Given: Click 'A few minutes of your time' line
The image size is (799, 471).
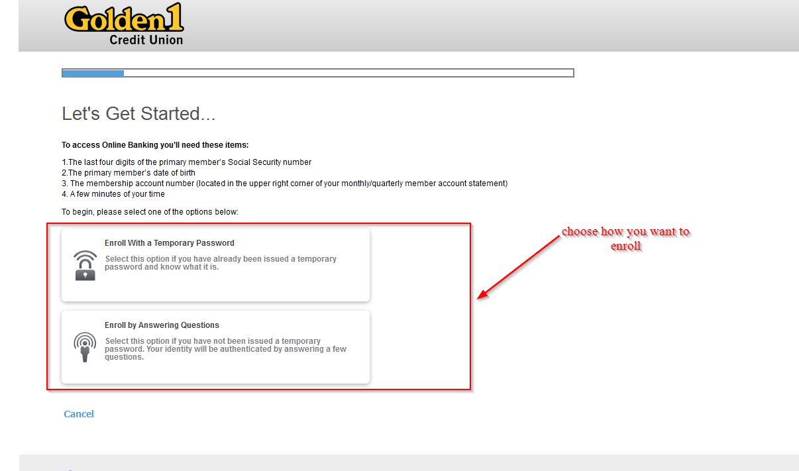Looking at the screenshot, I should coord(113,194).
